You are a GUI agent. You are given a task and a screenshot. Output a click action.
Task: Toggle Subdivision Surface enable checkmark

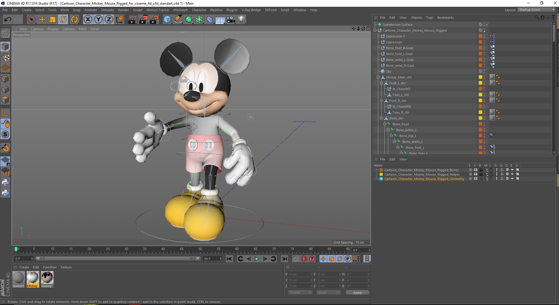(x=487, y=25)
